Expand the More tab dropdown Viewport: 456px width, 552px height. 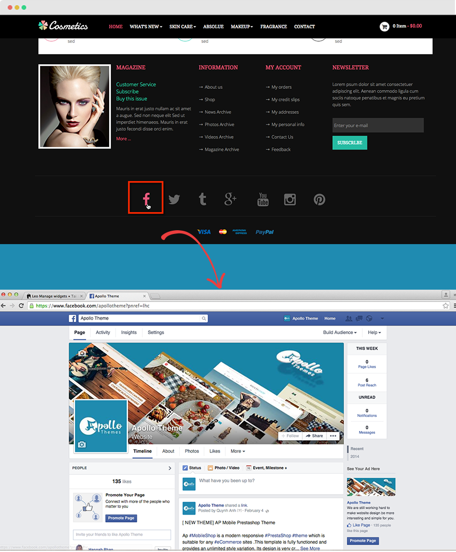point(238,451)
